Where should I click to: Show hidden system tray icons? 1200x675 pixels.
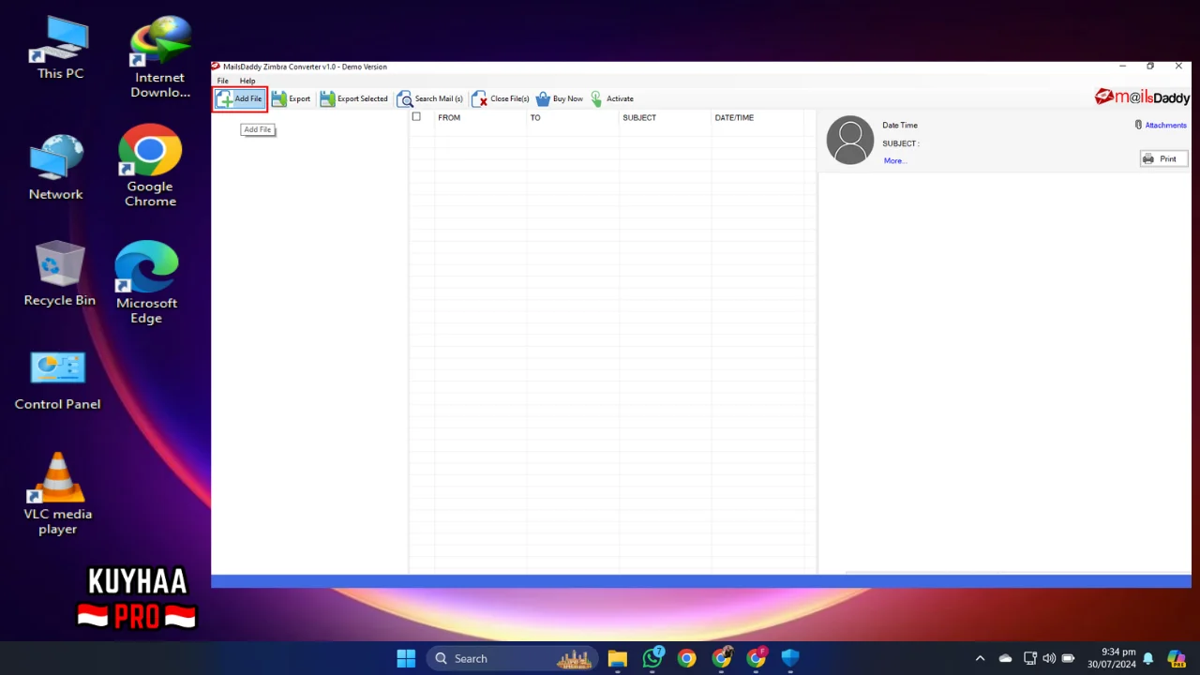point(981,658)
